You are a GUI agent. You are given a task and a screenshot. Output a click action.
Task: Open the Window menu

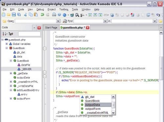click(x=86, y=9)
